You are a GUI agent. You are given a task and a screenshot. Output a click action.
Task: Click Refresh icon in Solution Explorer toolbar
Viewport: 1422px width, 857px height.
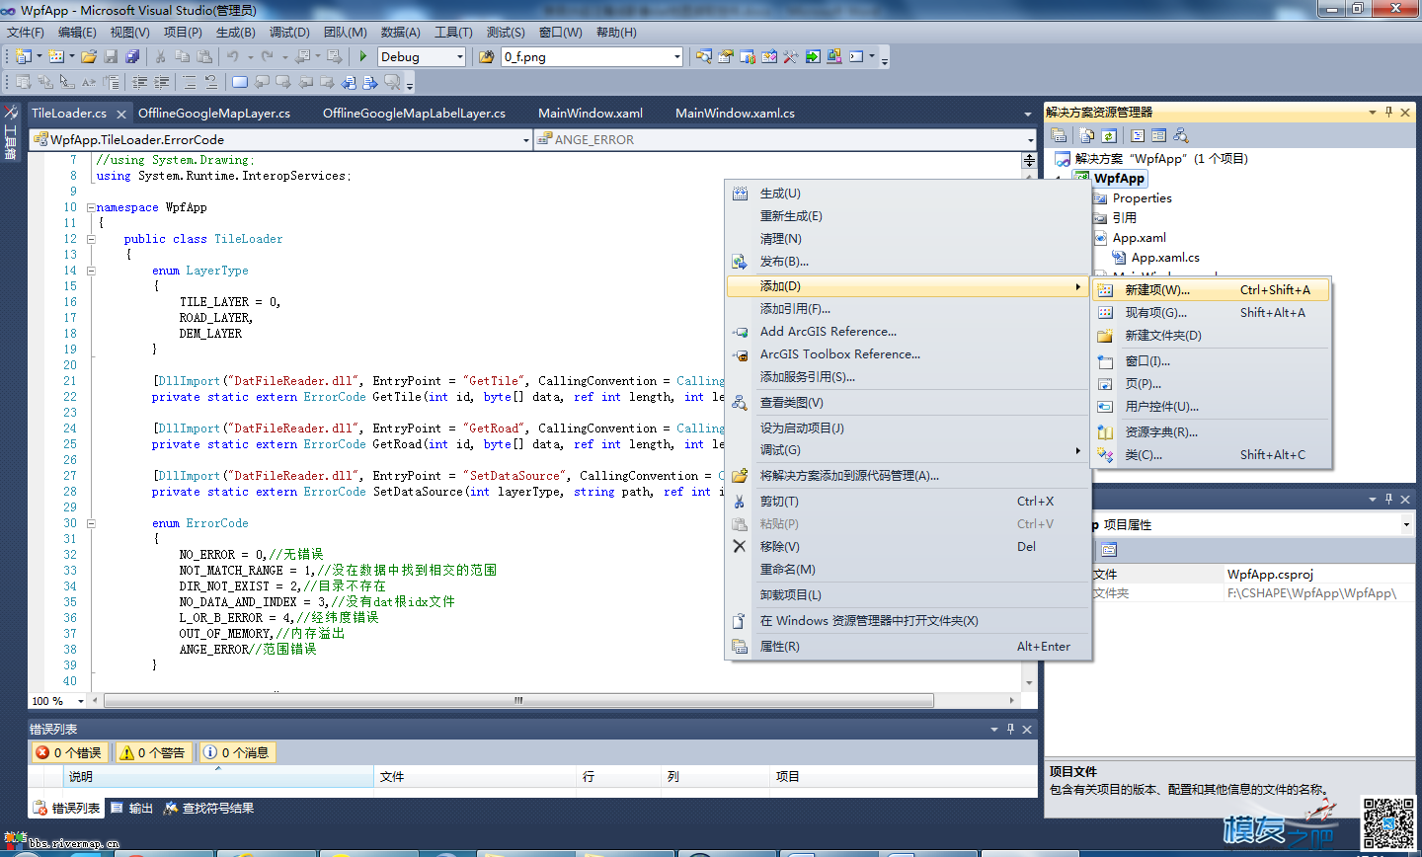(1109, 135)
